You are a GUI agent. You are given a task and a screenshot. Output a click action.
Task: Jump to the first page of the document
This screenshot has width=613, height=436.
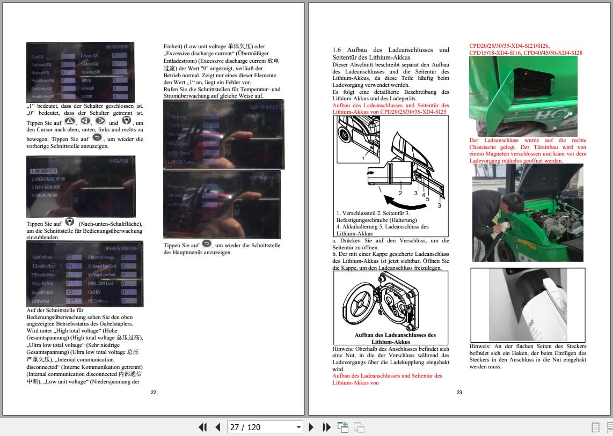click(202, 427)
